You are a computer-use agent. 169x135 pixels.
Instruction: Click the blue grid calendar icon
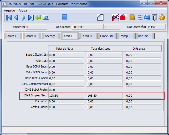click(65, 17)
